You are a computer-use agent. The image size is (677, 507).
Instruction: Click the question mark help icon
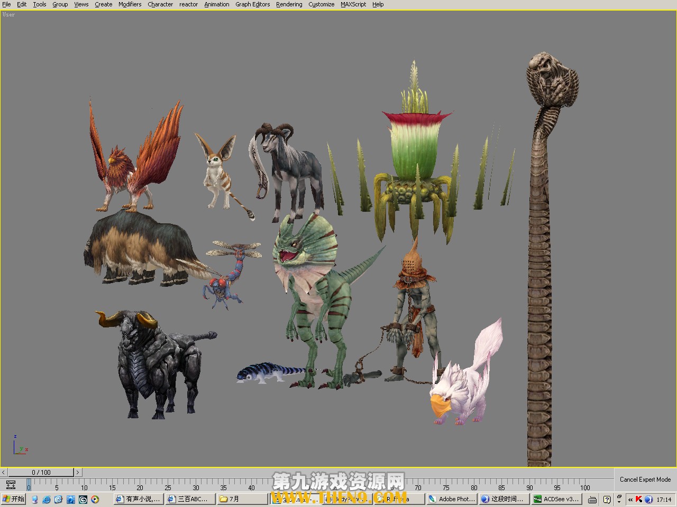pos(607,499)
